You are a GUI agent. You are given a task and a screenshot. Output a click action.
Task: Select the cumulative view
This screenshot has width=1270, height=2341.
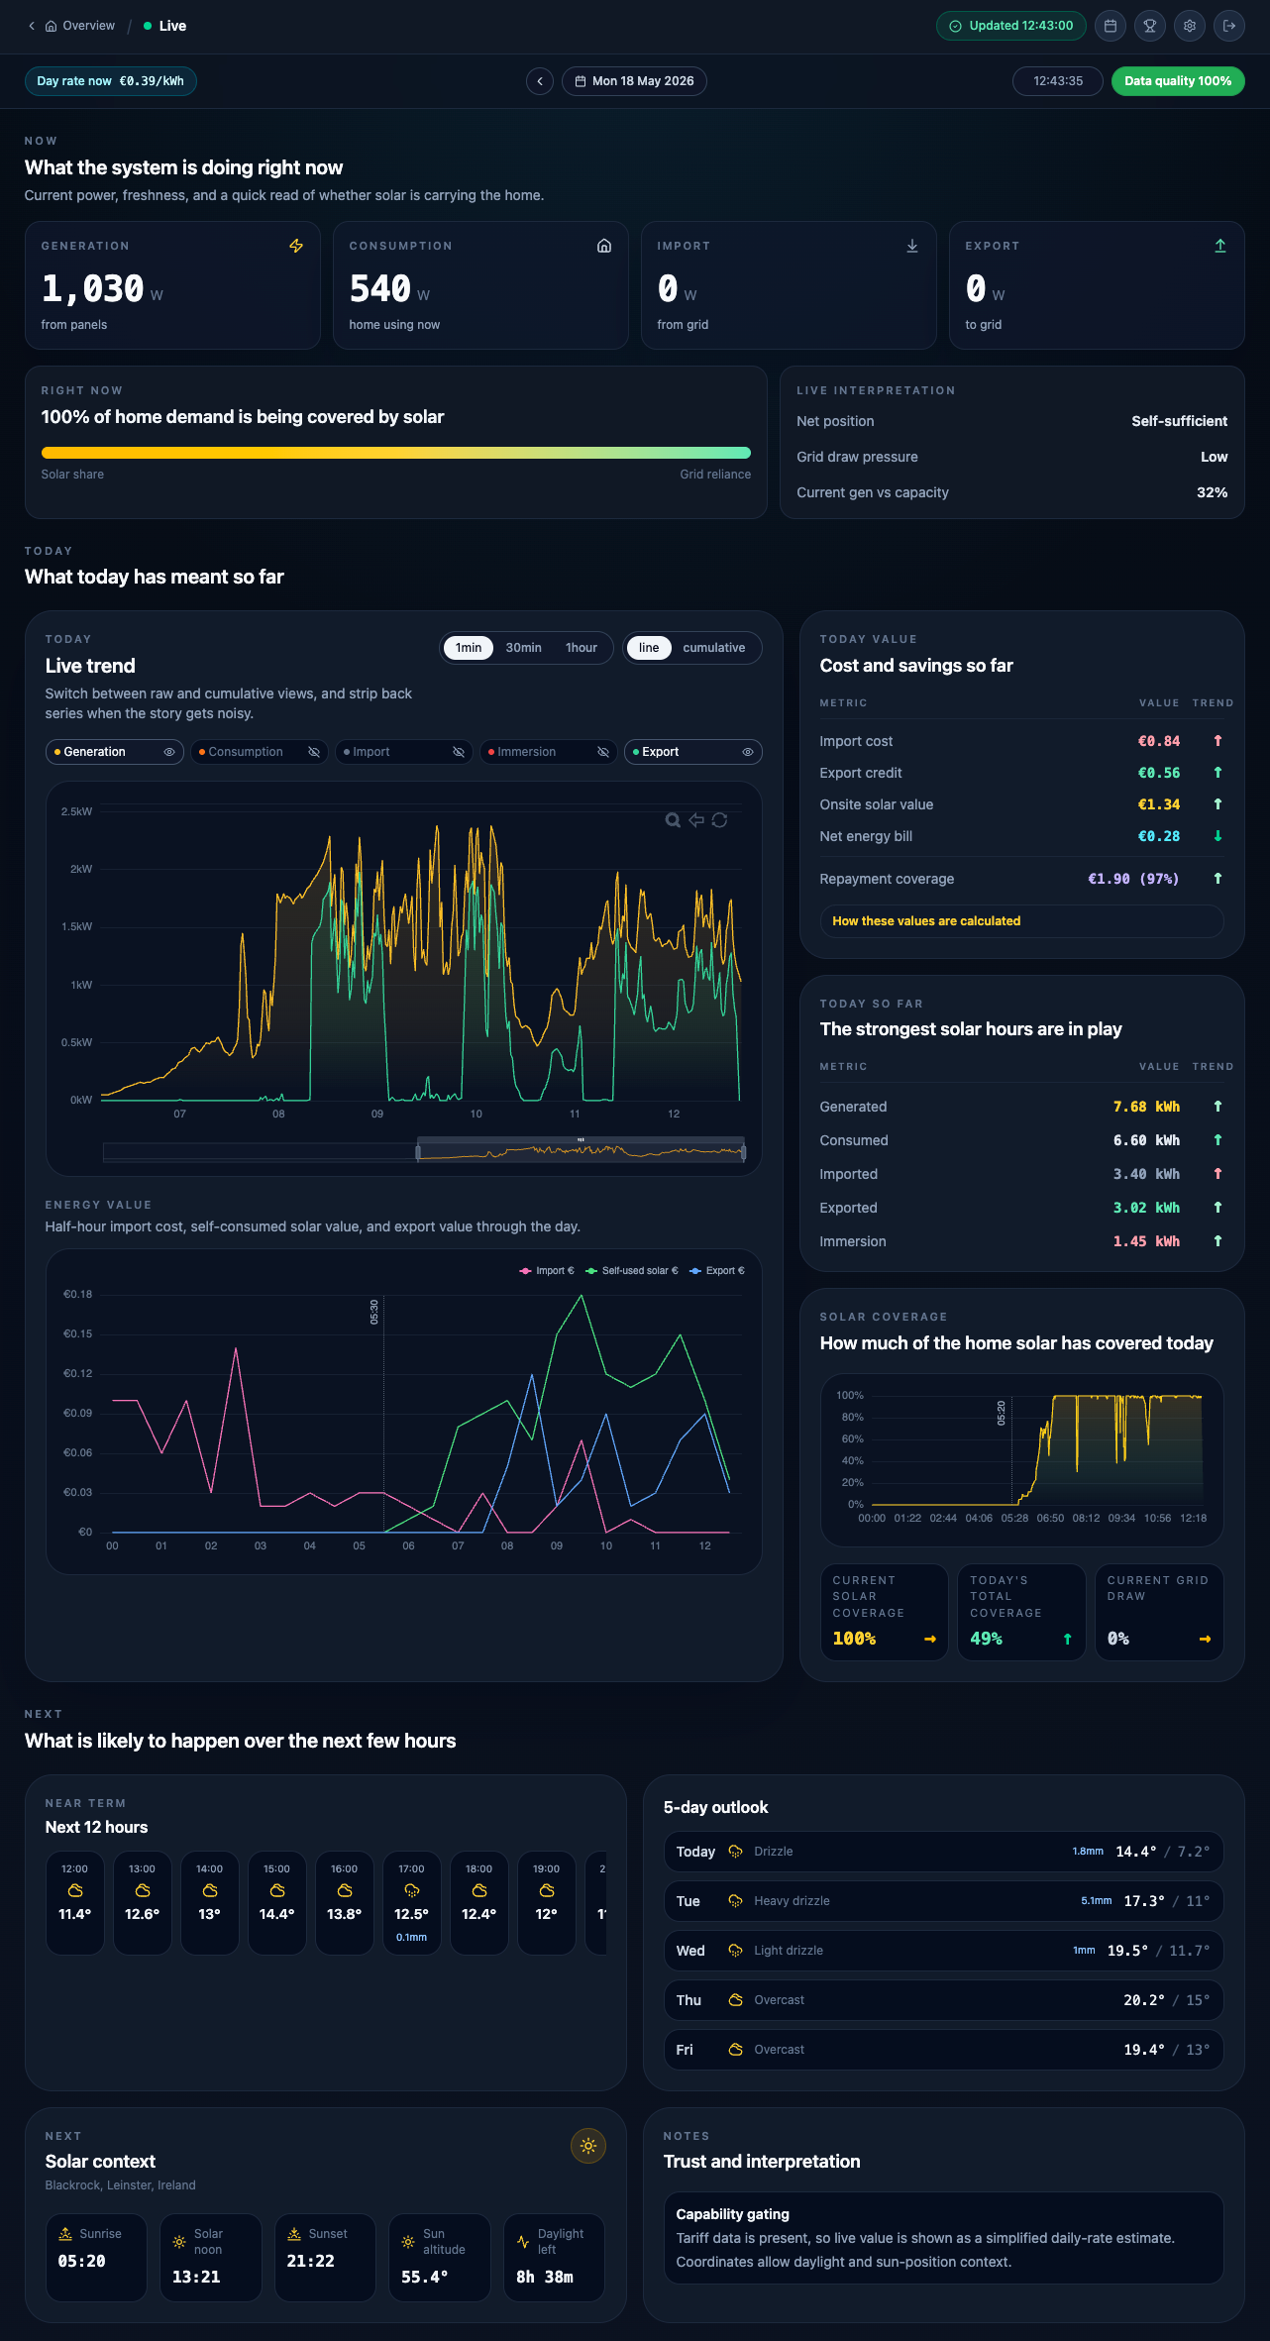pyautogui.click(x=714, y=648)
